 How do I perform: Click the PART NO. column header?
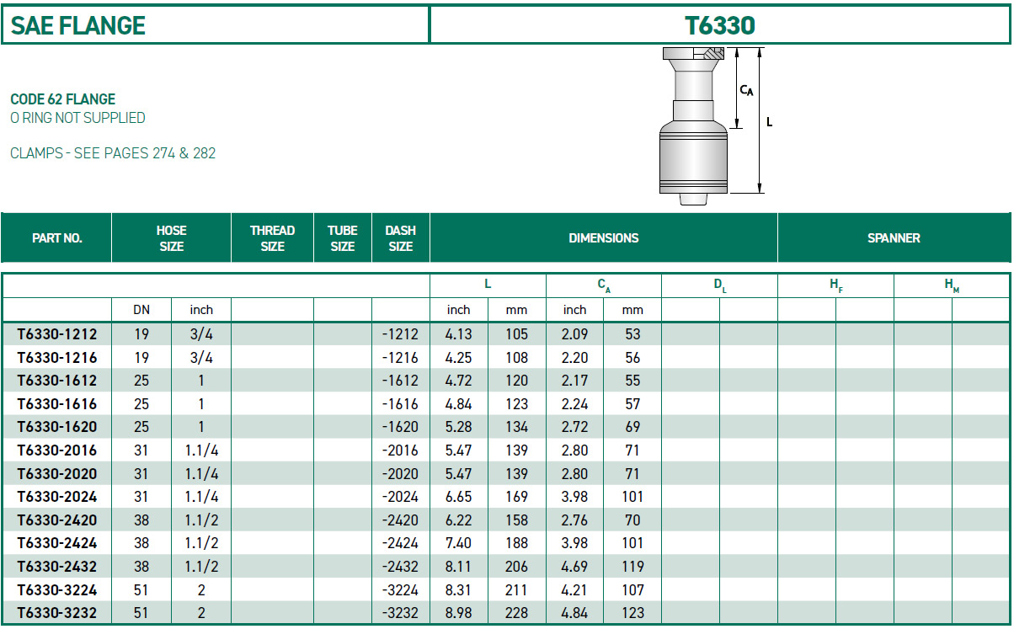click(x=56, y=238)
